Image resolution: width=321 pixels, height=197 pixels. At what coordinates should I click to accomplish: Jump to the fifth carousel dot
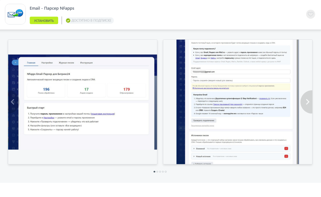tap(166, 172)
